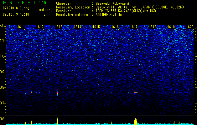This screenshot has width=197, height=125.
Task: Click the date stamp 02.12.19 16:10
Action: [16, 14]
